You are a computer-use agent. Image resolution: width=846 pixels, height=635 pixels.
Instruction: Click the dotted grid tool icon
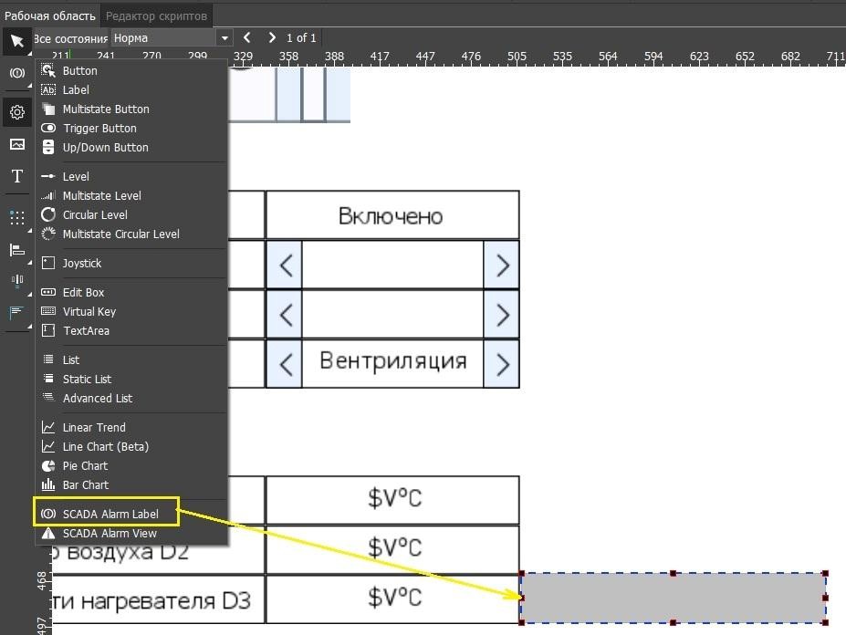(x=16, y=217)
